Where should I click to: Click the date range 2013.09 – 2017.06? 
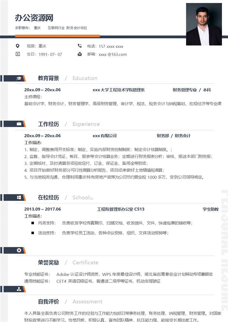pyautogui.click(x=42, y=209)
